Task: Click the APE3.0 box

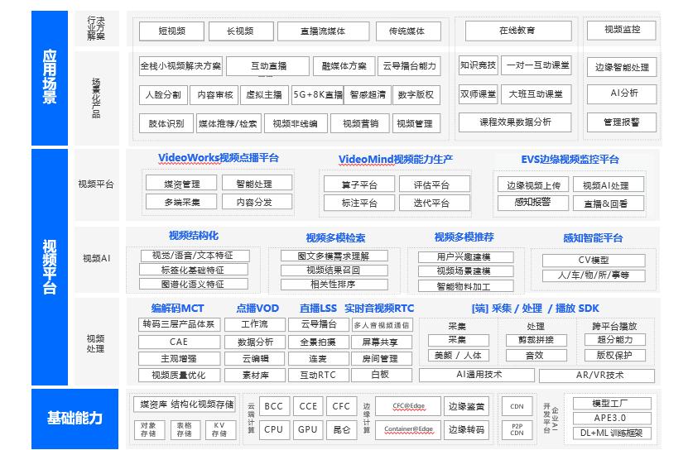Action: pyautogui.click(x=612, y=419)
